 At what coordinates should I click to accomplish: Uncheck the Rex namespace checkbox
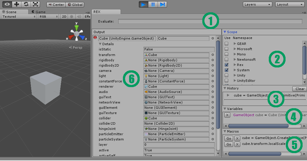point(226,65)
